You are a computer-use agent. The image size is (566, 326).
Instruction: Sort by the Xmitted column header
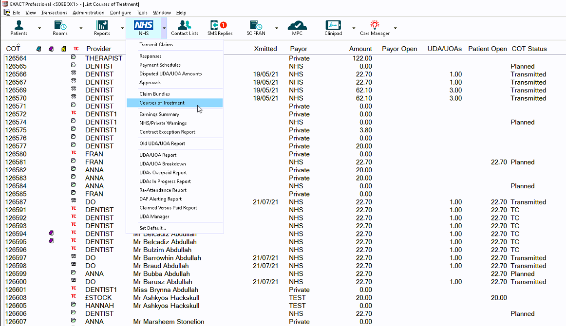[x=265, y=49]
